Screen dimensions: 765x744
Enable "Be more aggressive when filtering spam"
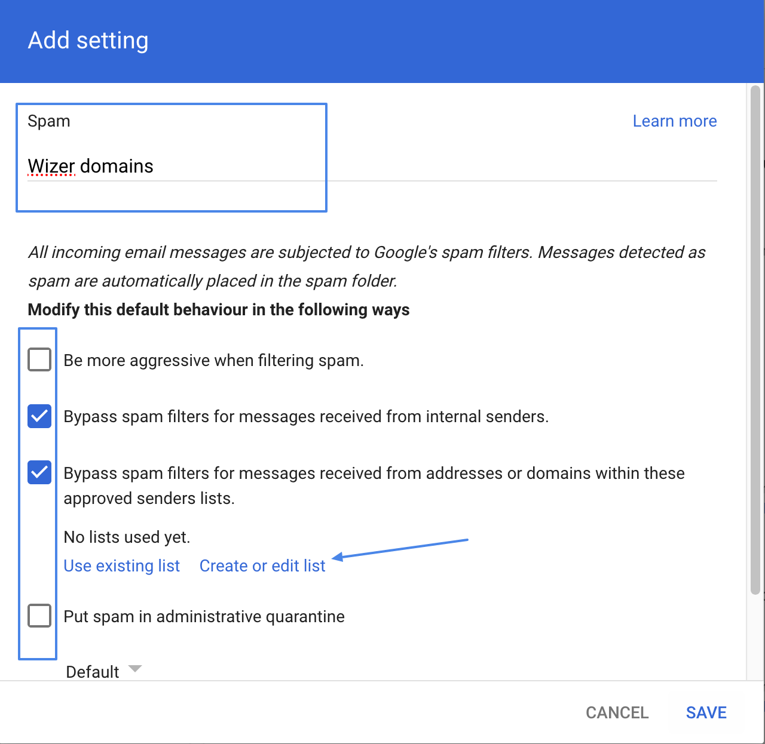pyautogui.click(x=38, y=359)
